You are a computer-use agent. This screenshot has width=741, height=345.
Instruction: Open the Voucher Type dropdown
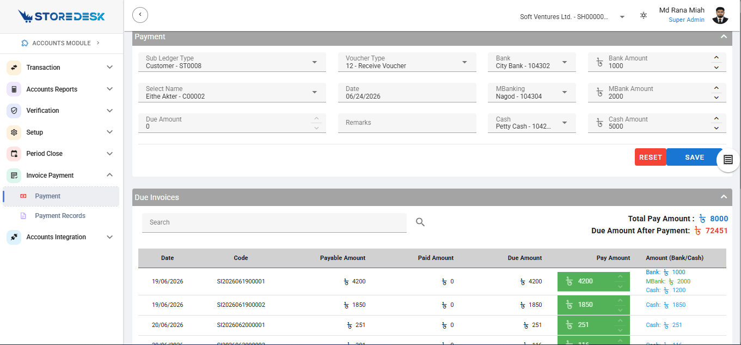[x=407, y=62]
